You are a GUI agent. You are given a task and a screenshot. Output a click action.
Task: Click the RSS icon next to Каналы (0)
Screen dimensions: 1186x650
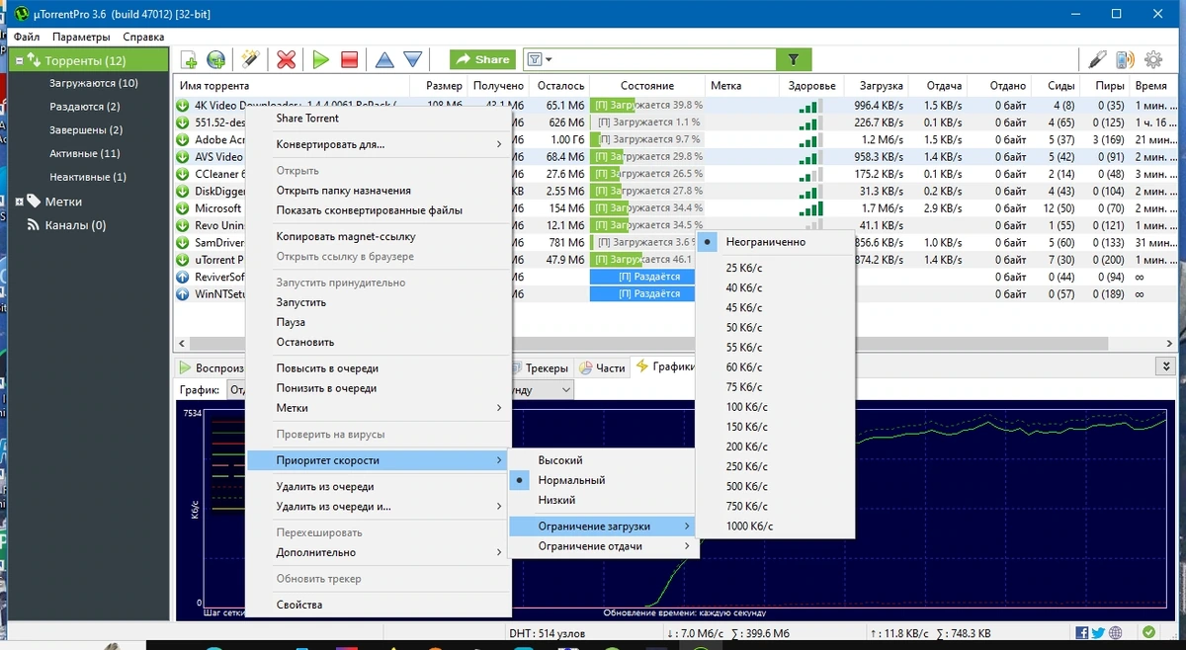point(32,225)
